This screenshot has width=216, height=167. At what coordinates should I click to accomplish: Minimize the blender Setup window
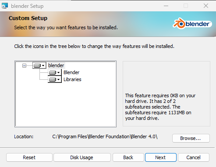(x=166, y=6)
